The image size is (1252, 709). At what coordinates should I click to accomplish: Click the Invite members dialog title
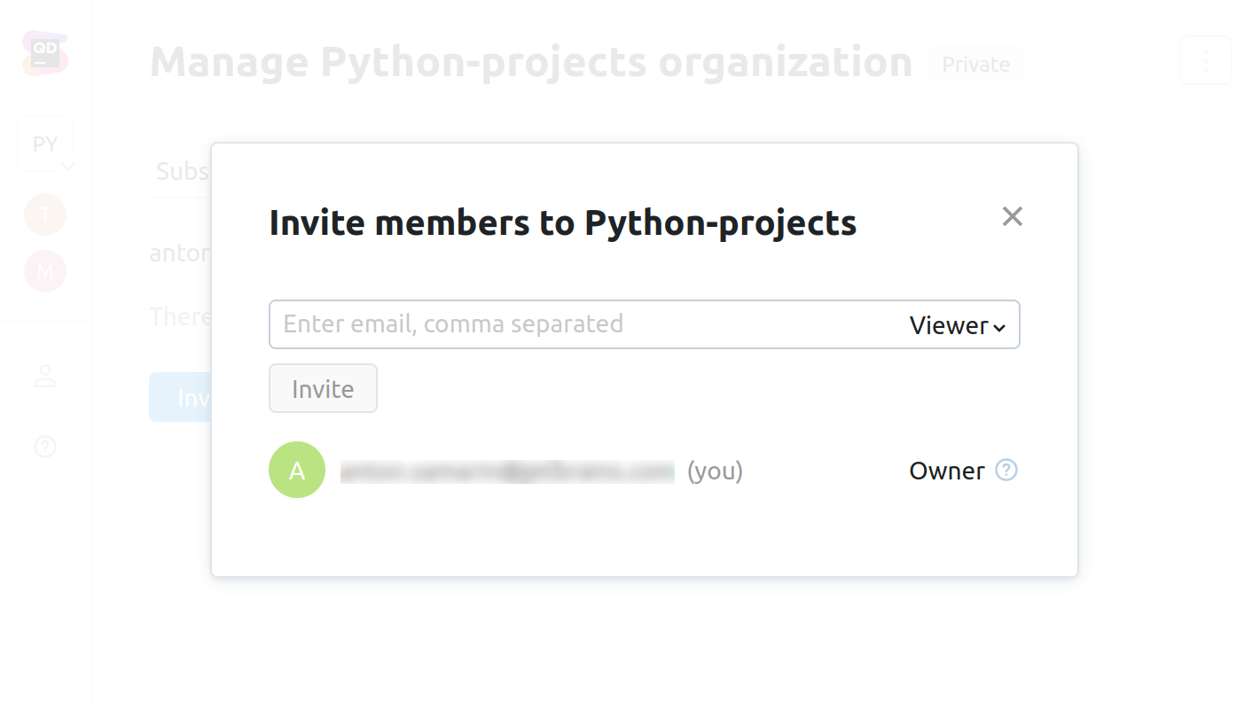tap(562, 222)
